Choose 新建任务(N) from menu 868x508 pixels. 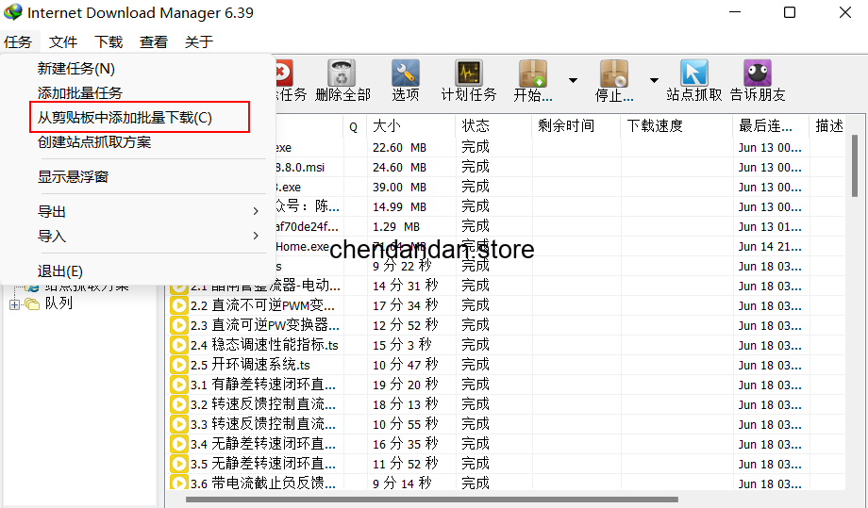click(x=75, y=69)
